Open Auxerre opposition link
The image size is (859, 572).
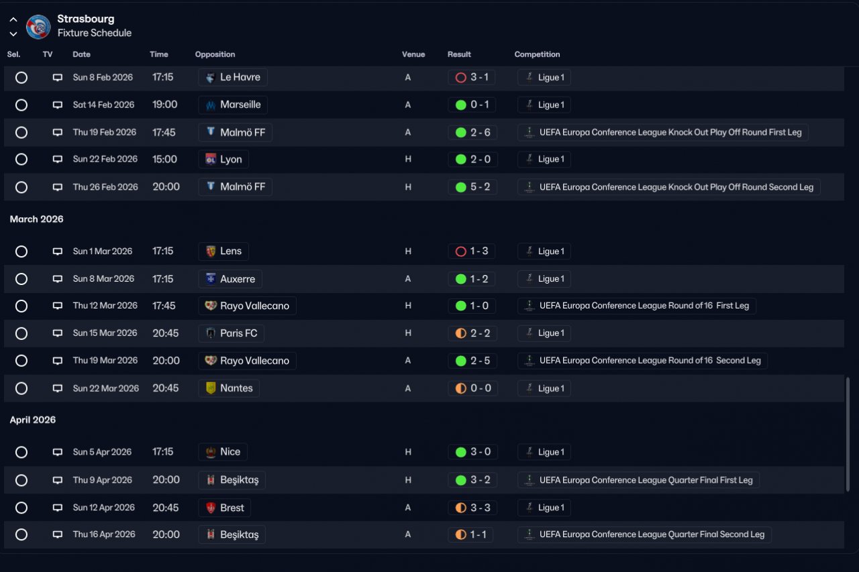[230, 279]
